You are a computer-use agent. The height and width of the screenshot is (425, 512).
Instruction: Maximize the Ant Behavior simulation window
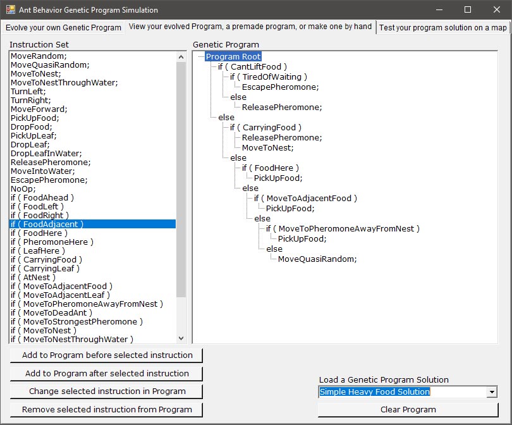coord(468,9)
